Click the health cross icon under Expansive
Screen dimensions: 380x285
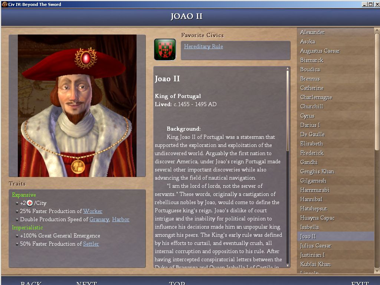[30, 203]
